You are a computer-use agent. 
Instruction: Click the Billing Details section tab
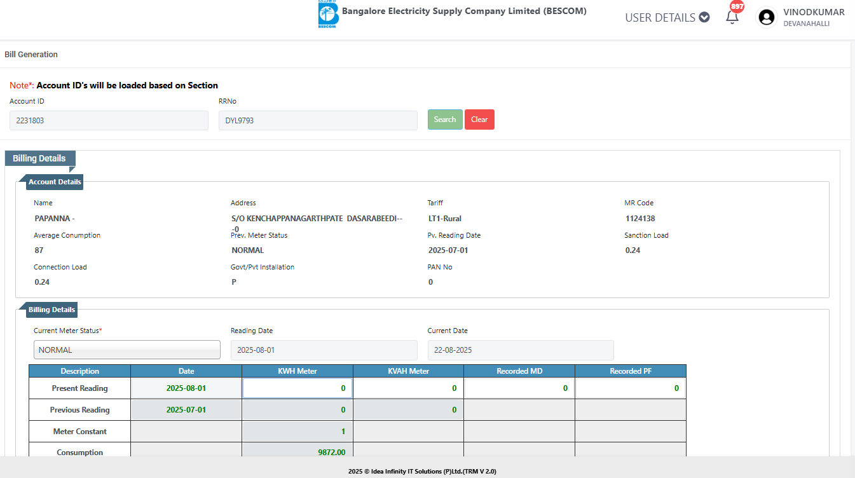pos(39,158)
